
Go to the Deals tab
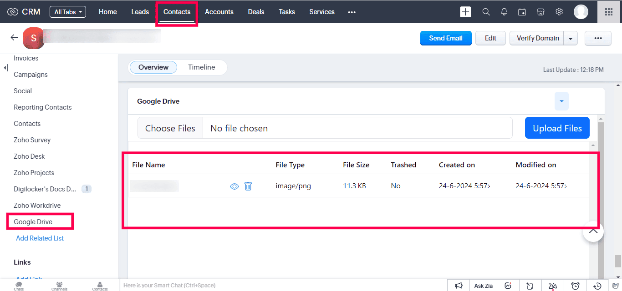(x=256, y=12)
